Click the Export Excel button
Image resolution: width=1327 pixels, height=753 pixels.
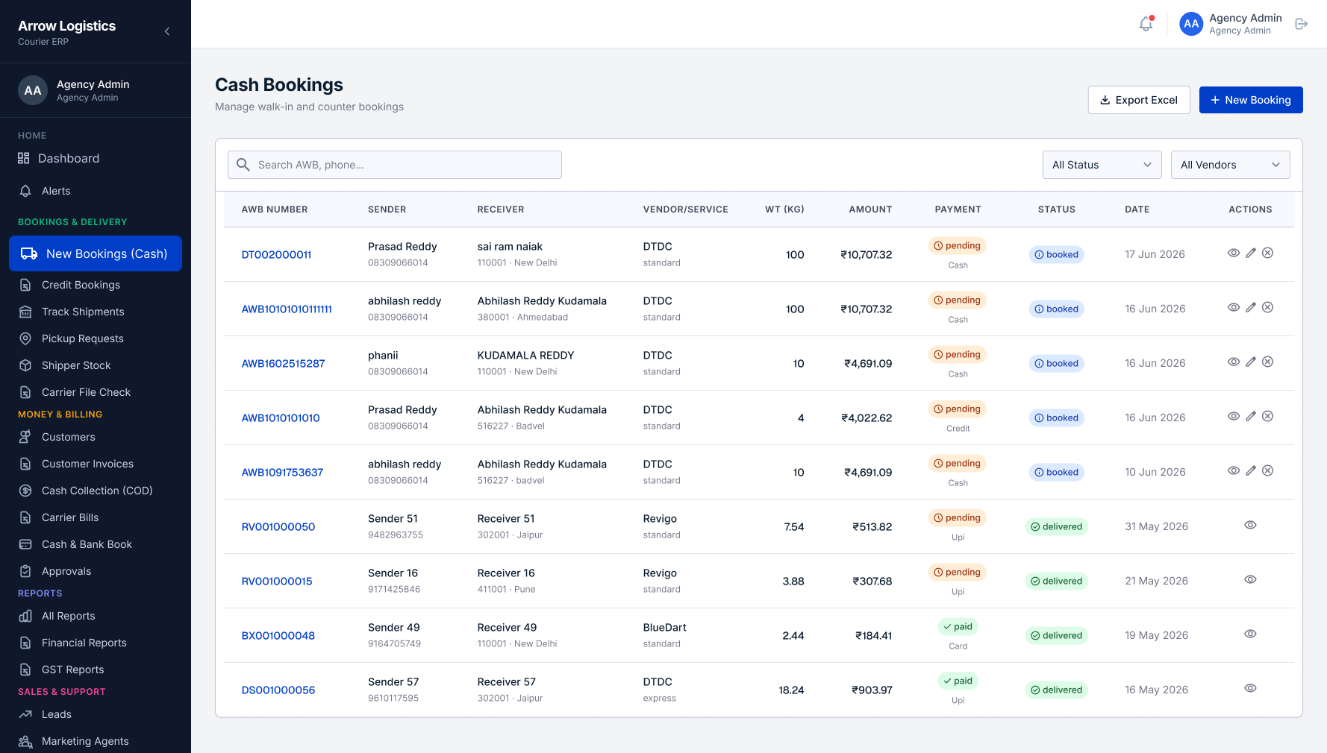1139,100
